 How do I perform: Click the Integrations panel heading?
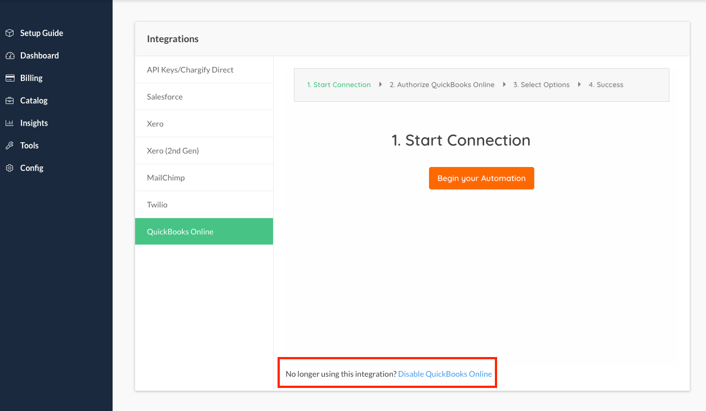click(173, 39)
